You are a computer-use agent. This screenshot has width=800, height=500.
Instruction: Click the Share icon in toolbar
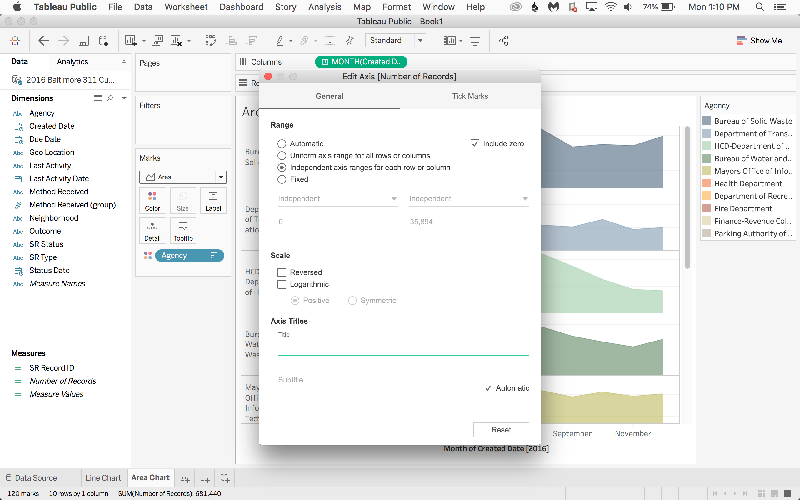tap(503, 41)
